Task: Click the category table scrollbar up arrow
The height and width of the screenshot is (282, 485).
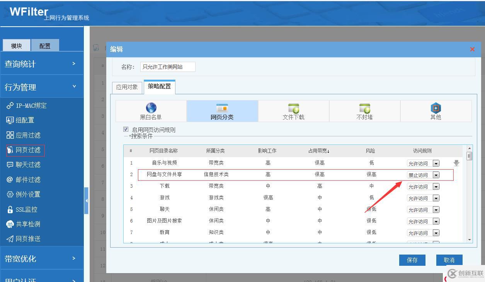Action: tap(470, 148)
